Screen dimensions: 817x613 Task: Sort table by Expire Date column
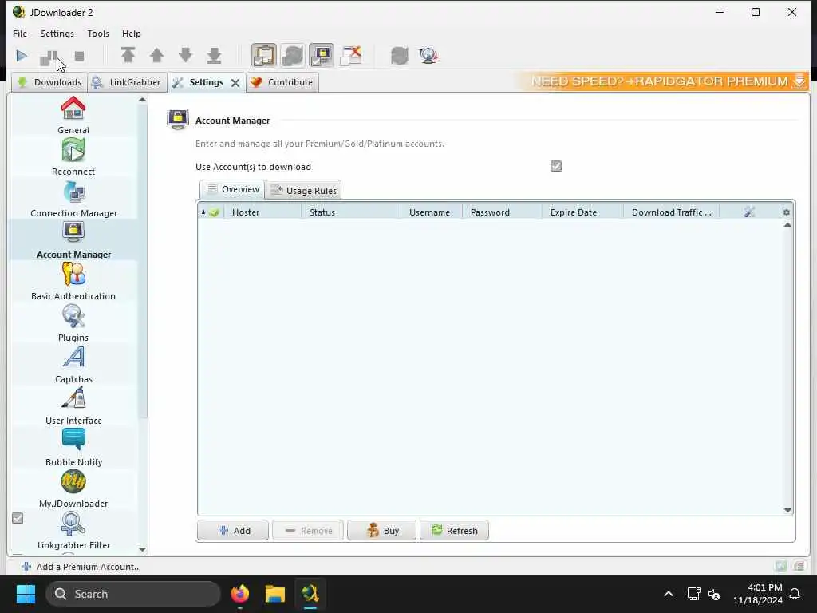tap(582, 212)
